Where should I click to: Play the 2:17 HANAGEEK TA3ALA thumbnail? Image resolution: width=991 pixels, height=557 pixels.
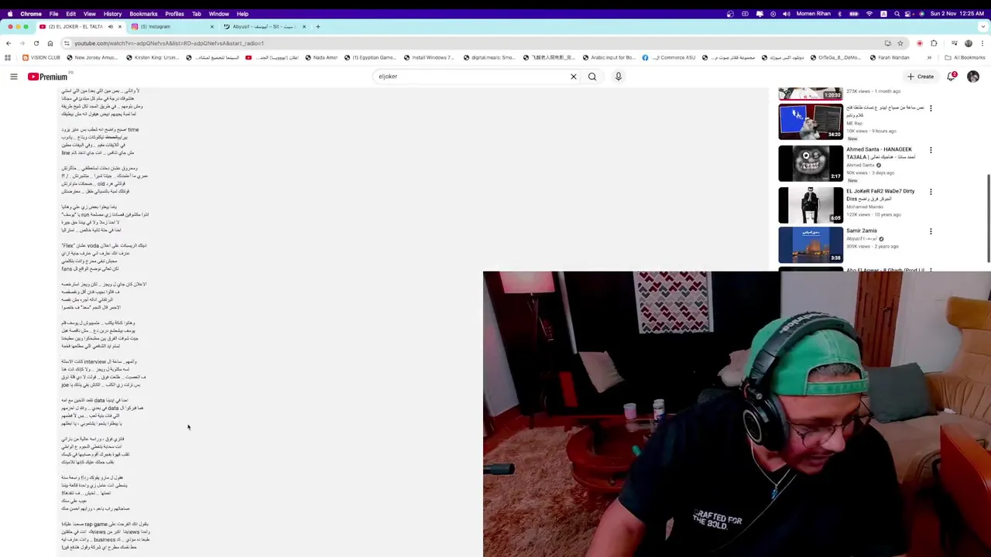tap(811, 163)
